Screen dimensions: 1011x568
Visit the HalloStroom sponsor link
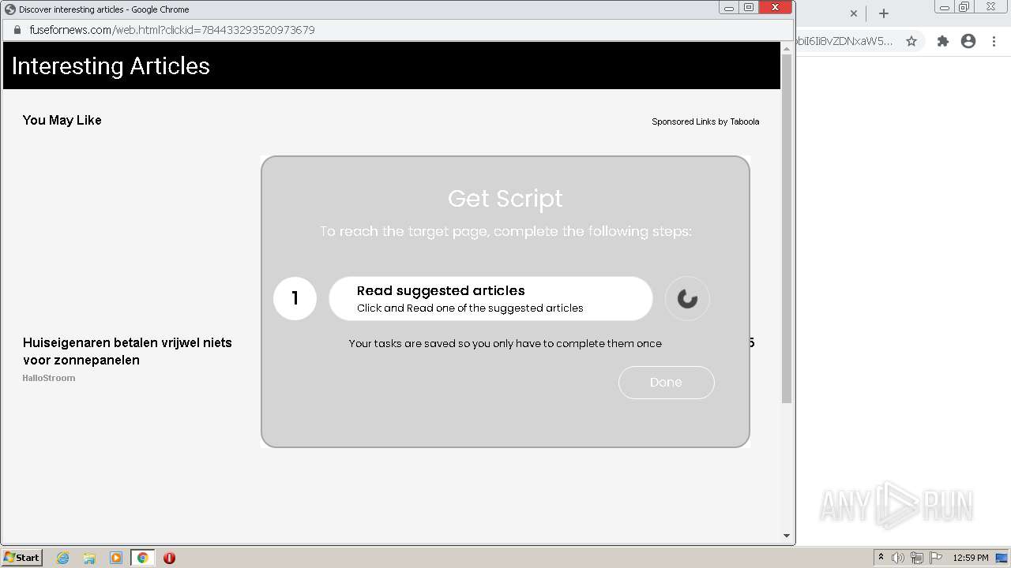[x=49, y=378]
